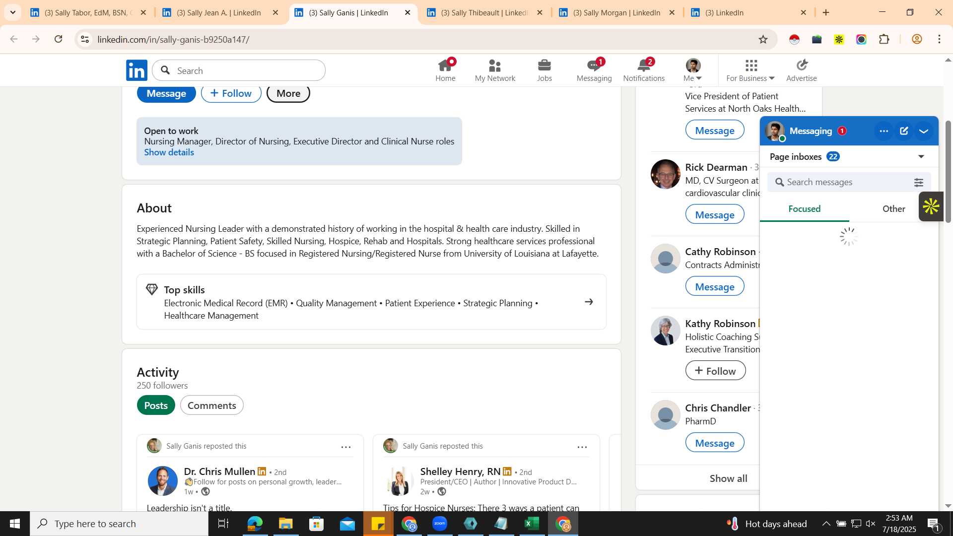Open Chrome profile icon
This screenshot has height=536, width=953.
point(917,40)
